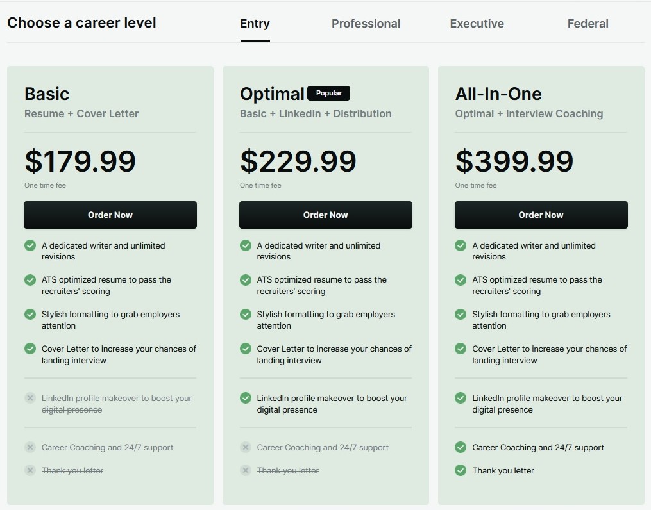Screen dimensions: 651x510
Task: Open the Federal career level tab
Action: coord(588,24)
